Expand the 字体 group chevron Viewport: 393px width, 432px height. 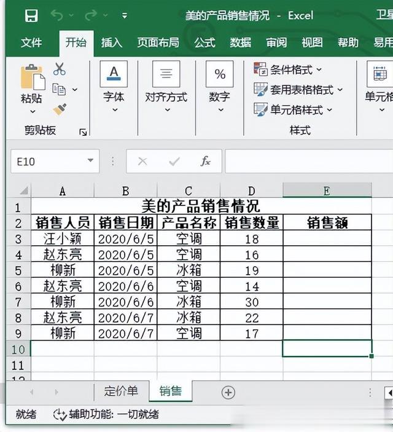coord(115,110)
